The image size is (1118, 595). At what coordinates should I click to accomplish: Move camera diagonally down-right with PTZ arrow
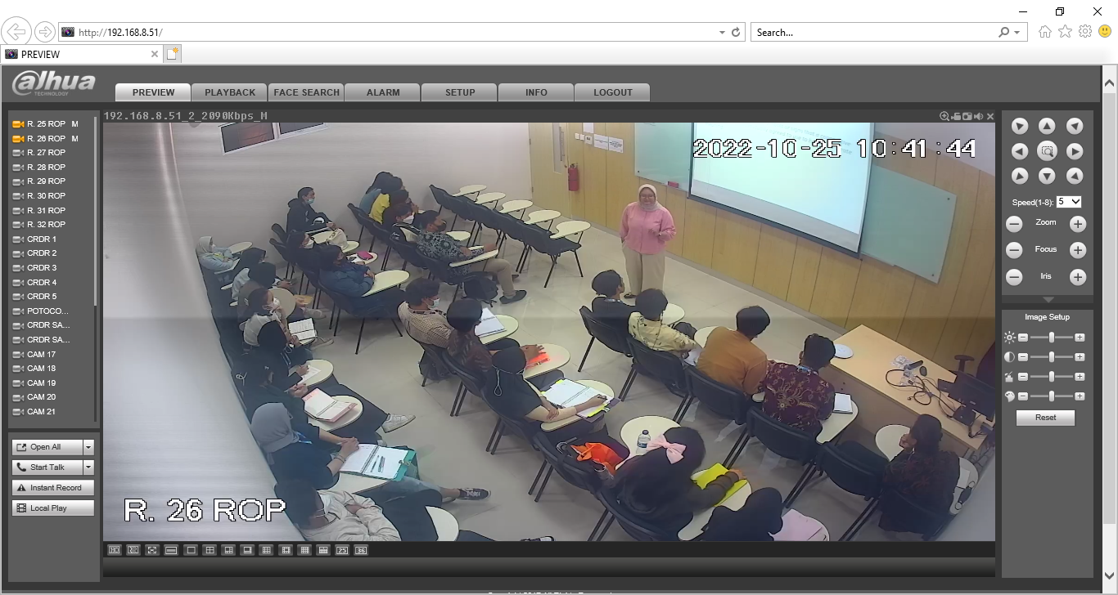pos(1075,176)
